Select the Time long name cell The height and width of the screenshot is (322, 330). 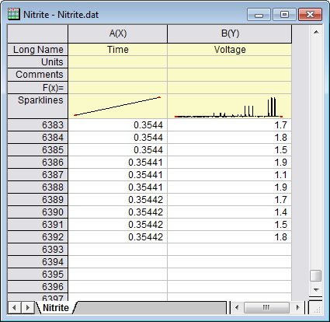pyautogui.click(x=118, y=50)
